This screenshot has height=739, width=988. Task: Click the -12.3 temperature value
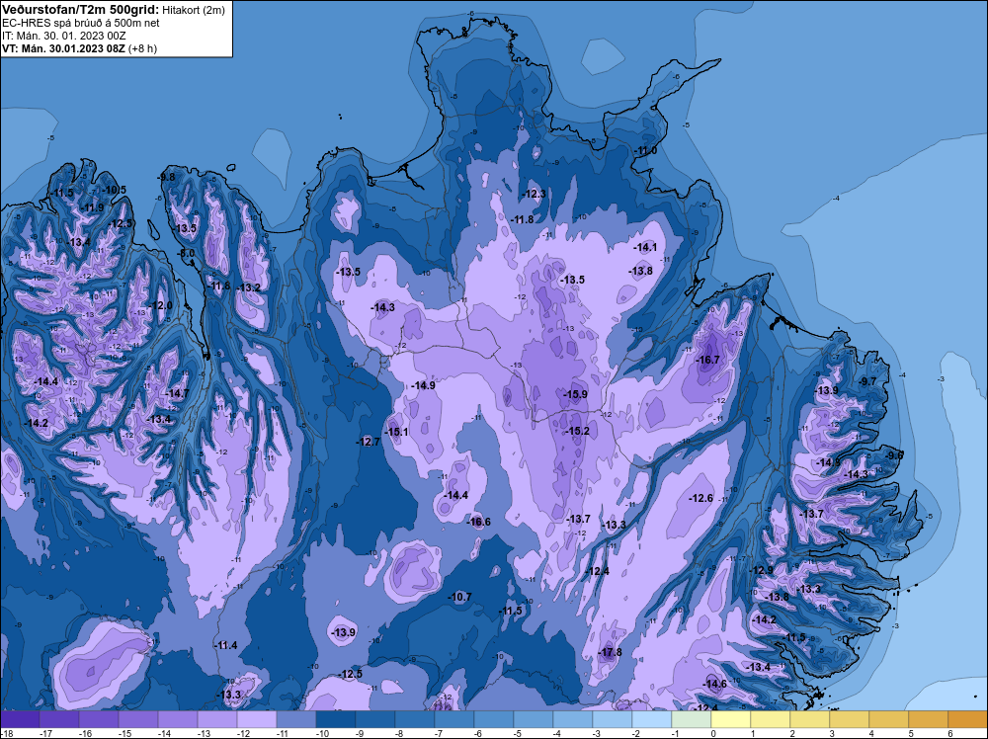[535, 194]
